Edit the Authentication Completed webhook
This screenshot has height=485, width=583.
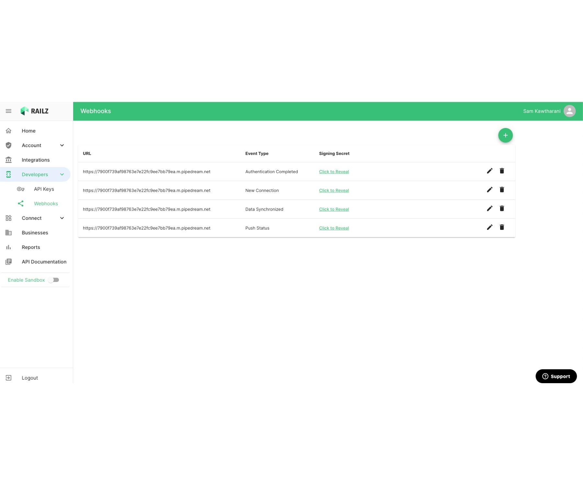pyautogui.click(x=489, y=171)
